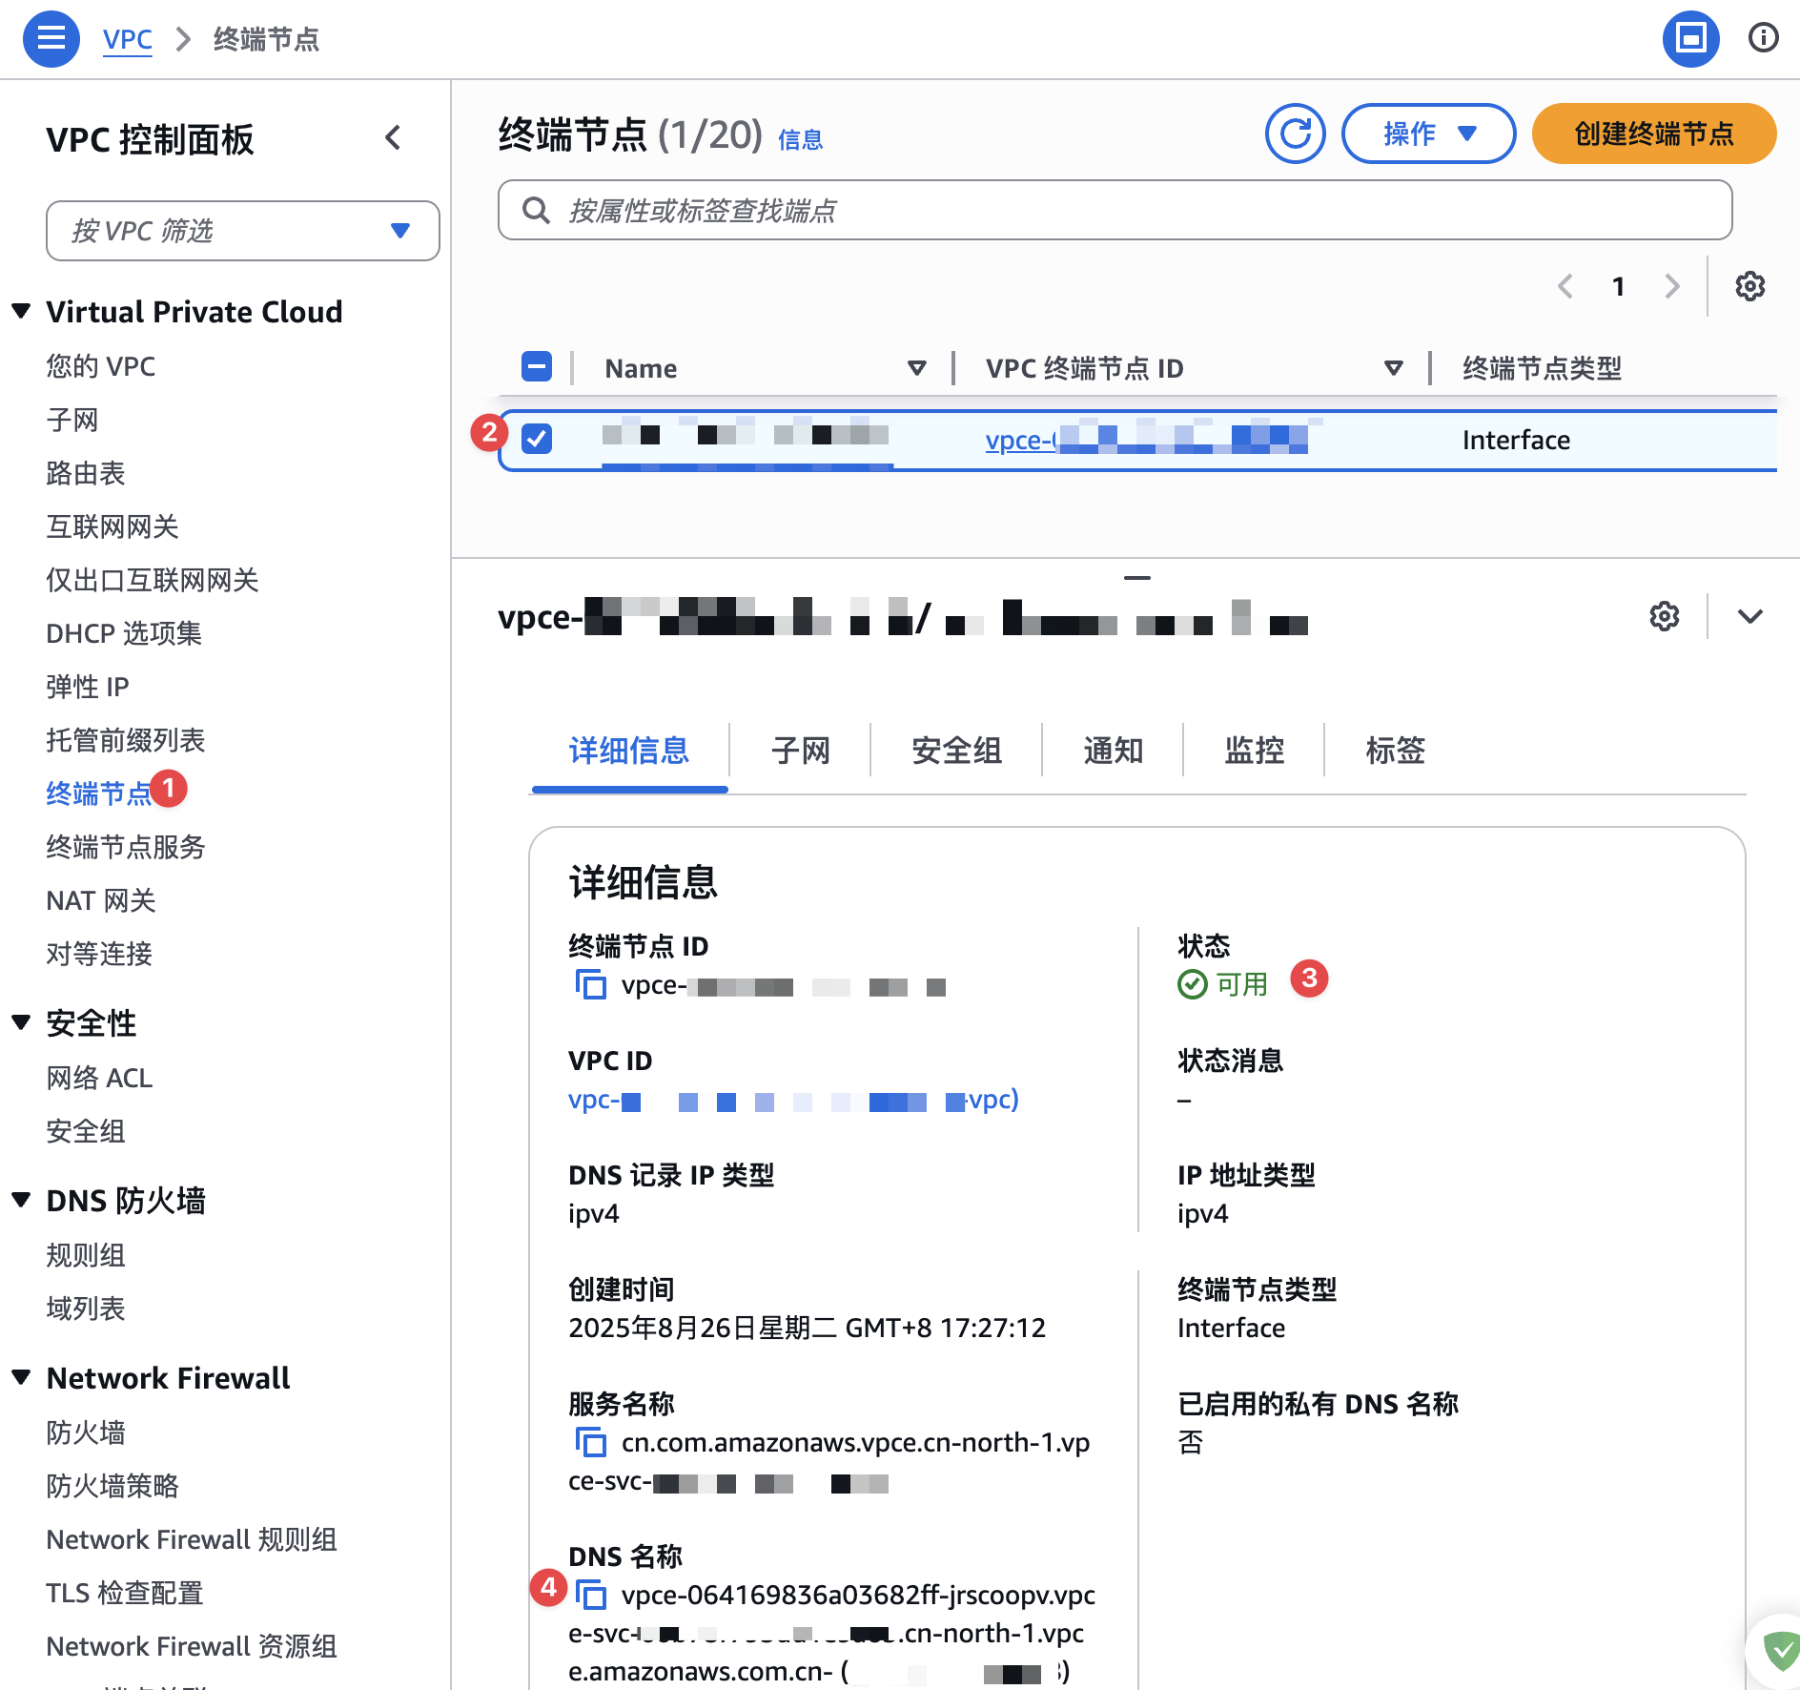Refresh the endpoints list
This screenshot has height=1690, width=1800.
[1295, 134]
